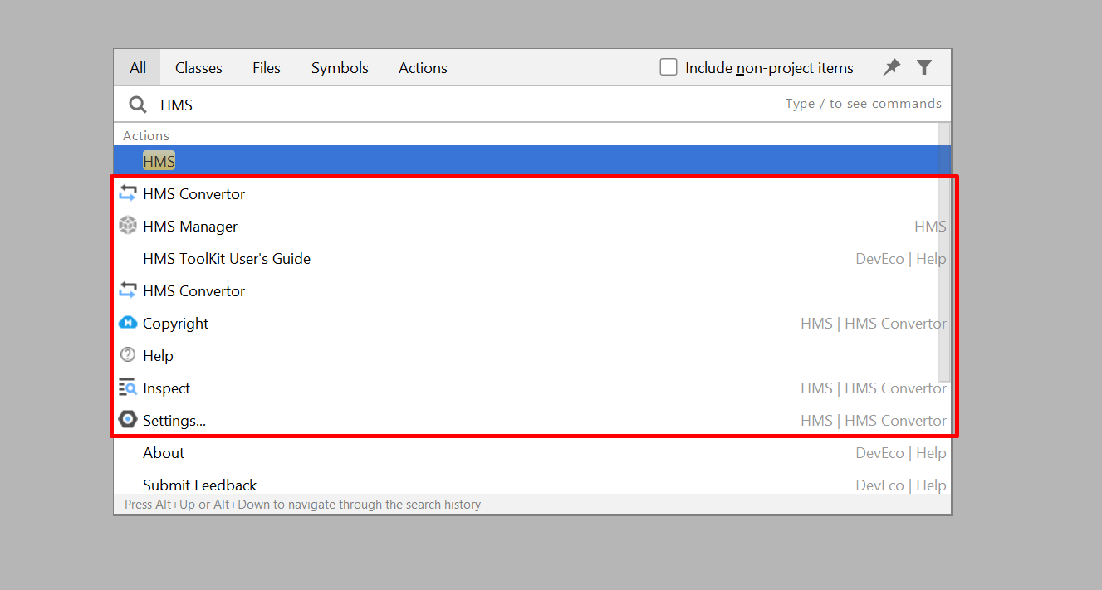Open the Classes tab
The height and width of the screenshot is (590, 1102).
tap(198, 68)
